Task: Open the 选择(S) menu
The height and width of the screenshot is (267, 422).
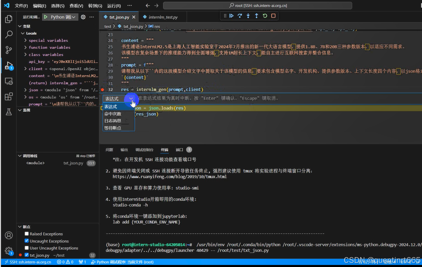Action: [58, 6]
